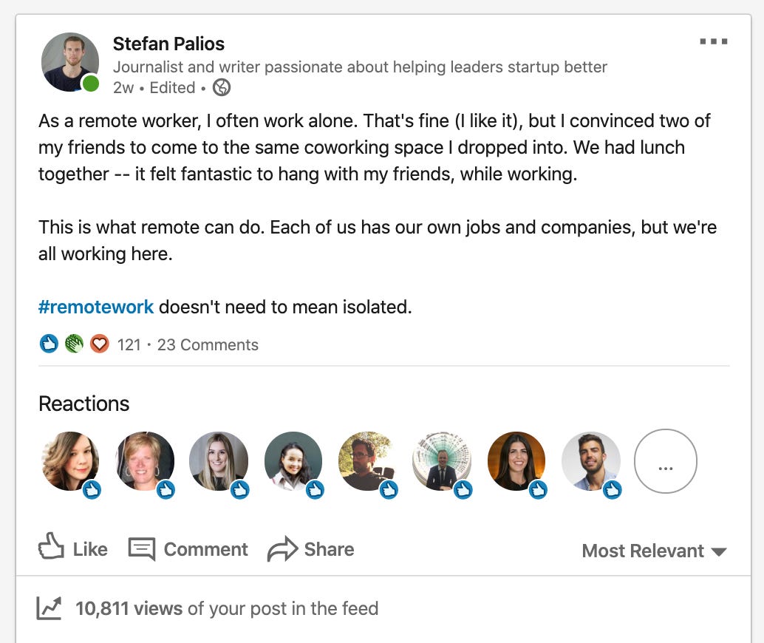This screenshot has width=764, height=643.
Task: Expand the Most Relevant sort dropdown
Action: pyautogui.click(x=654, y=551)
